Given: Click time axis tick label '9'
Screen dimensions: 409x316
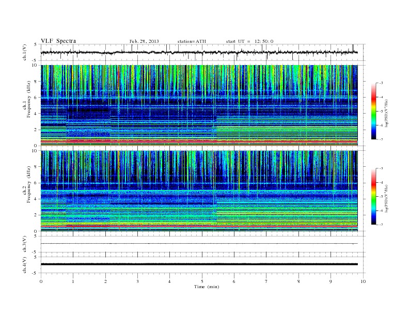Looking at the screenshot, I should [x=331, y=281].
